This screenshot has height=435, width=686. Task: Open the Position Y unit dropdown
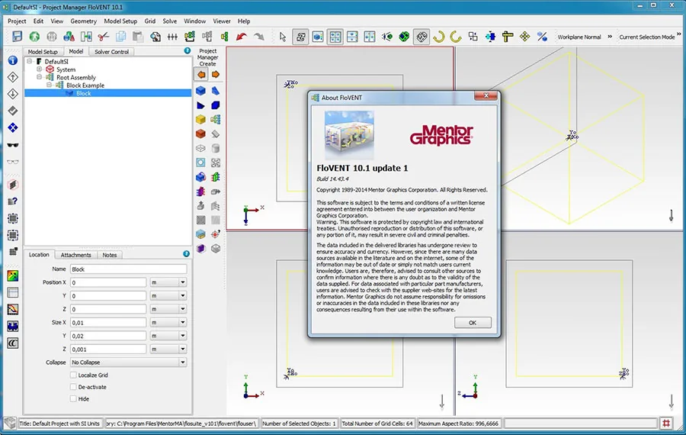(168, 295)
